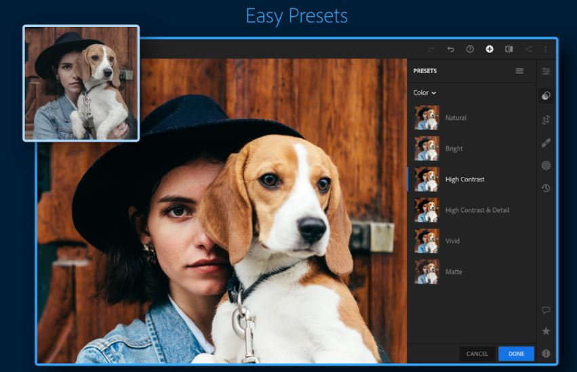Image resolution: width=577 pixels, height=372 pixels.
Task: Click the PRESETS panel heading
Action: pos(424,71)
